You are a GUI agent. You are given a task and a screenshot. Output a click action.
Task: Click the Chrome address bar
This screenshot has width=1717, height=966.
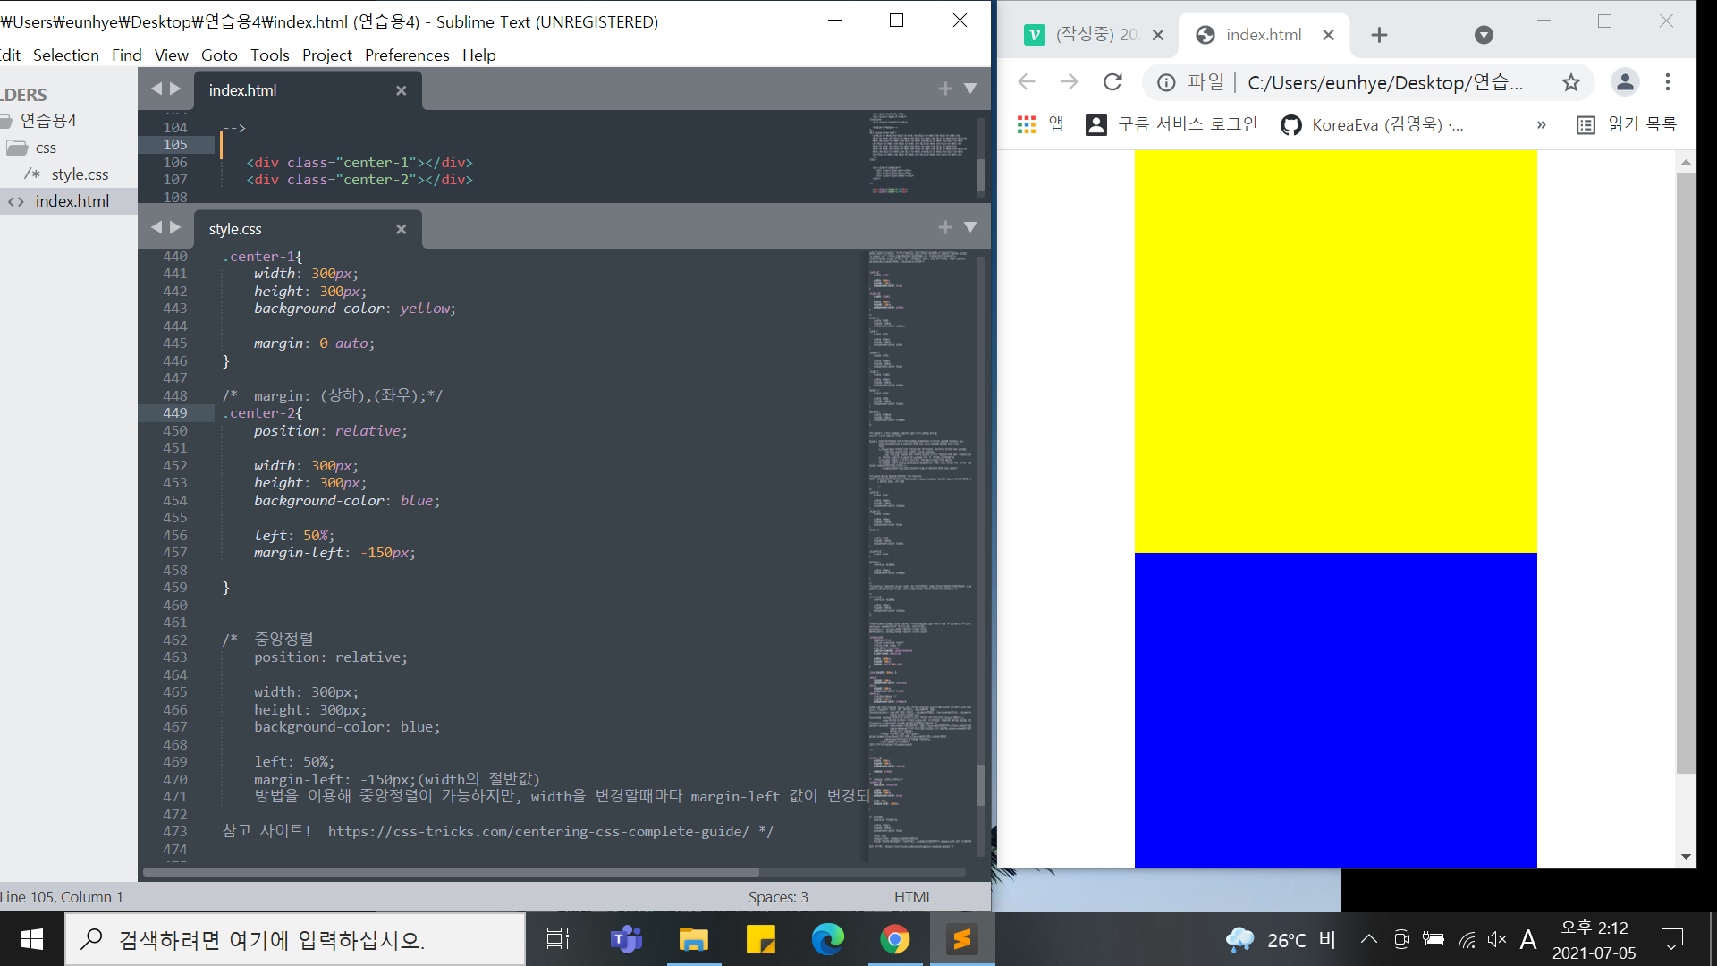tap(1384, 82)
